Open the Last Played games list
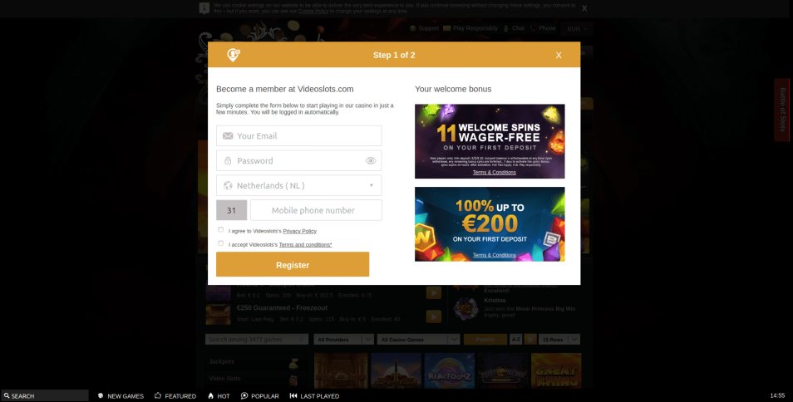Image resolution: width=793 pixels, height=402 pixels. 314,396
